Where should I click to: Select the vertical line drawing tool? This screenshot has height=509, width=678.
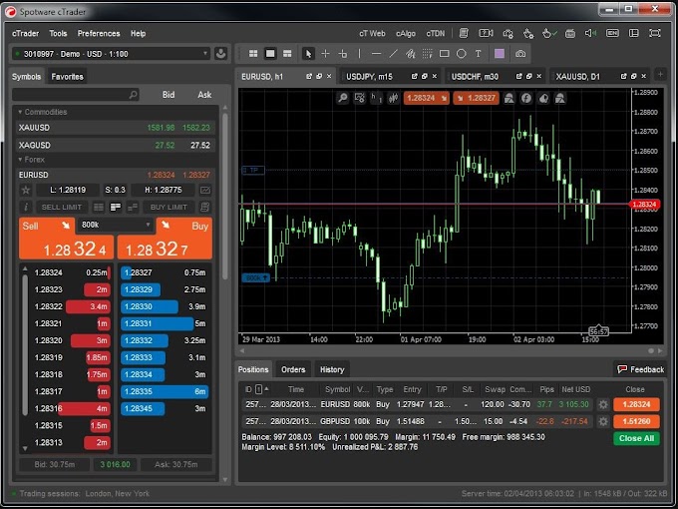point(359,54)
